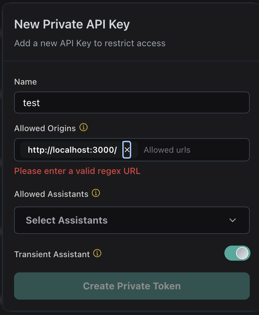
Task: Focus the Name input field
Action: [132, 102]
